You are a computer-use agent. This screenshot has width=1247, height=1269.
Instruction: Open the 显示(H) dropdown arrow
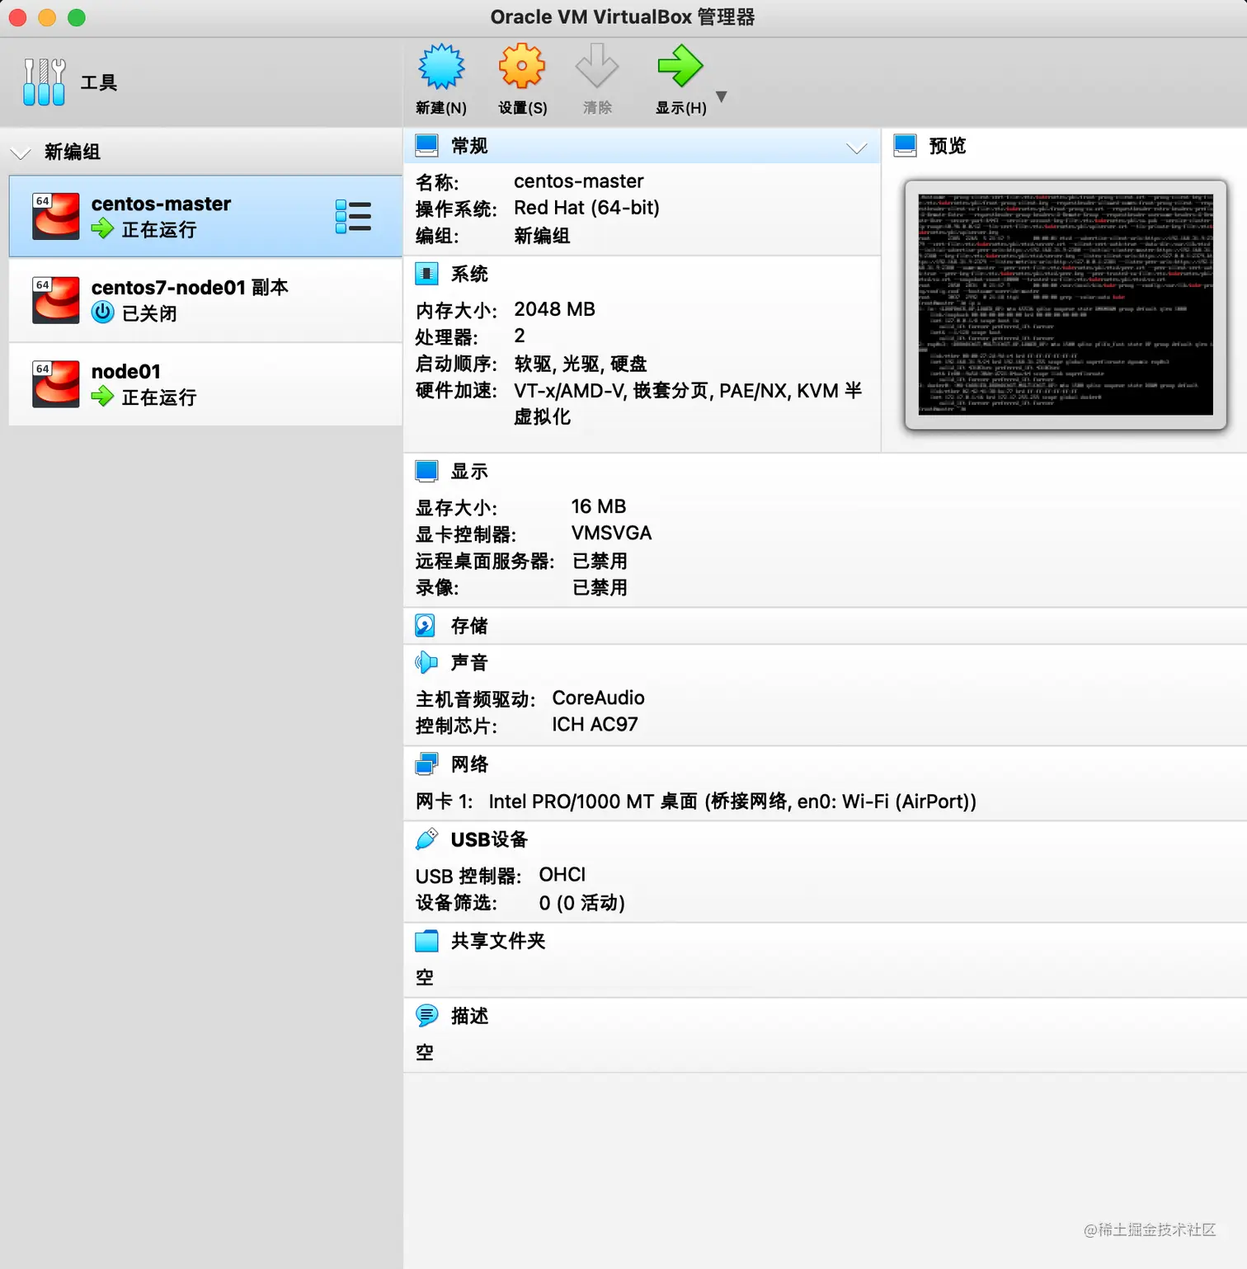[x=721, y=96]
